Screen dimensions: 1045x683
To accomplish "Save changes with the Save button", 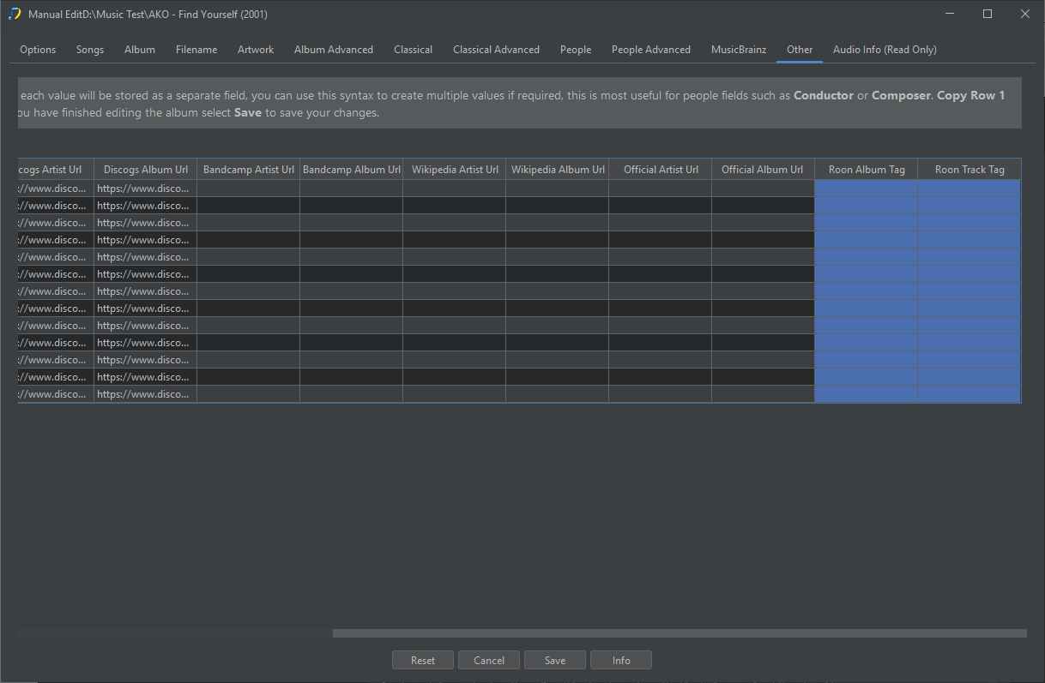I will point(555,661).
